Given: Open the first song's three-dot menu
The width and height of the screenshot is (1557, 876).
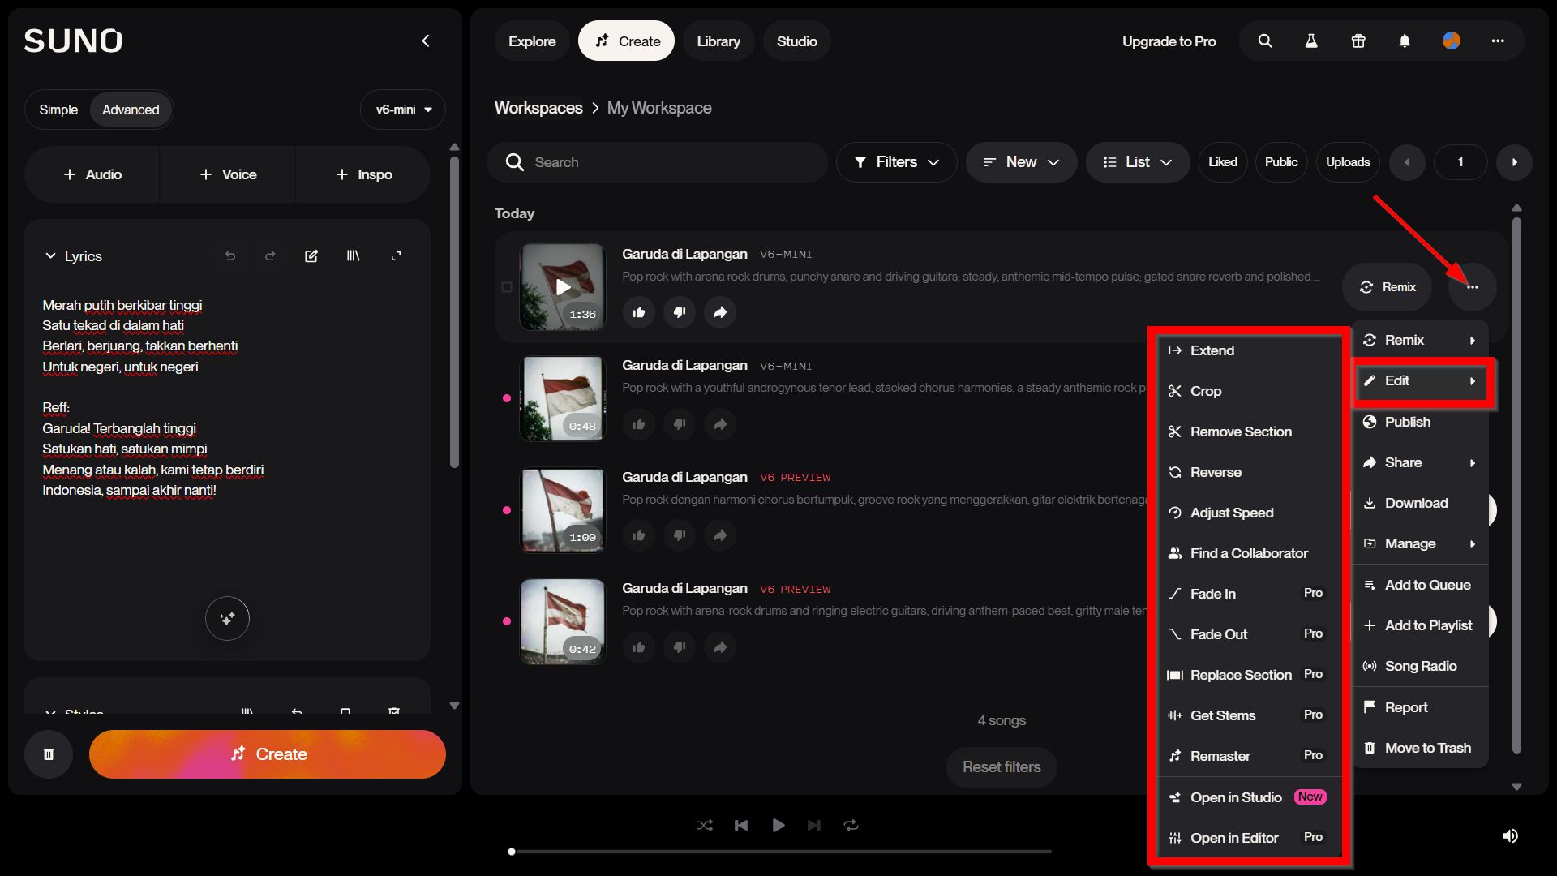Looking at the screenshot, I should point(1472,287).
